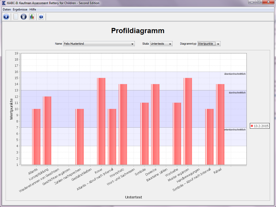Open the Diagrammtyp Wertpunkte dropdown

pos(209,44)
